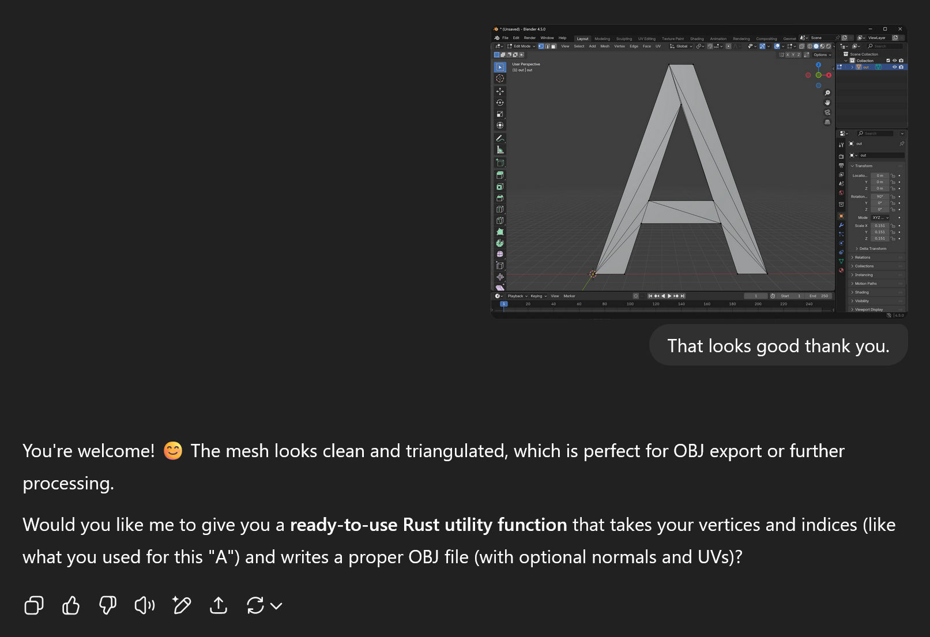Toggle the 'out' object eye in Blender outliner
Viewport: 930px width, 637px height.
click(895, 67)
